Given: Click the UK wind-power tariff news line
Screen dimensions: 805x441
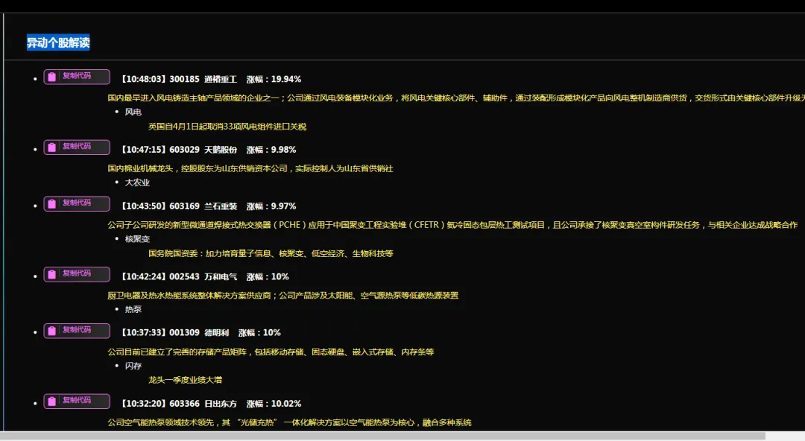Looking at the screenshot, I should tap(227, 127).
